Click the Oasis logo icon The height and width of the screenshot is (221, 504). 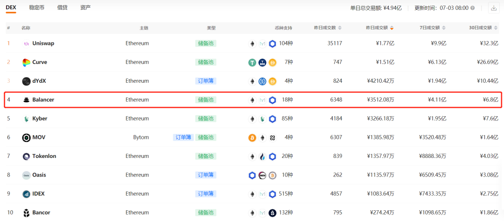tap(26, 175)
